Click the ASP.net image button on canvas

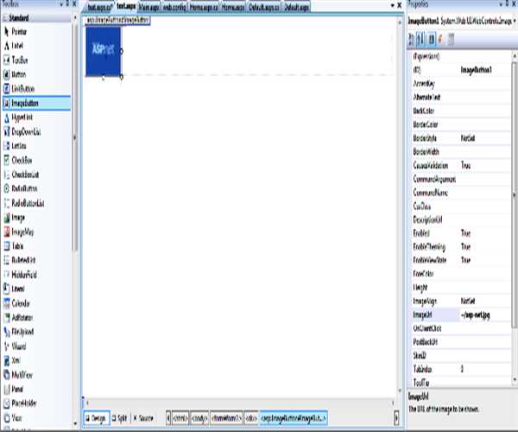pyautogui.click(x=102, y=51)
